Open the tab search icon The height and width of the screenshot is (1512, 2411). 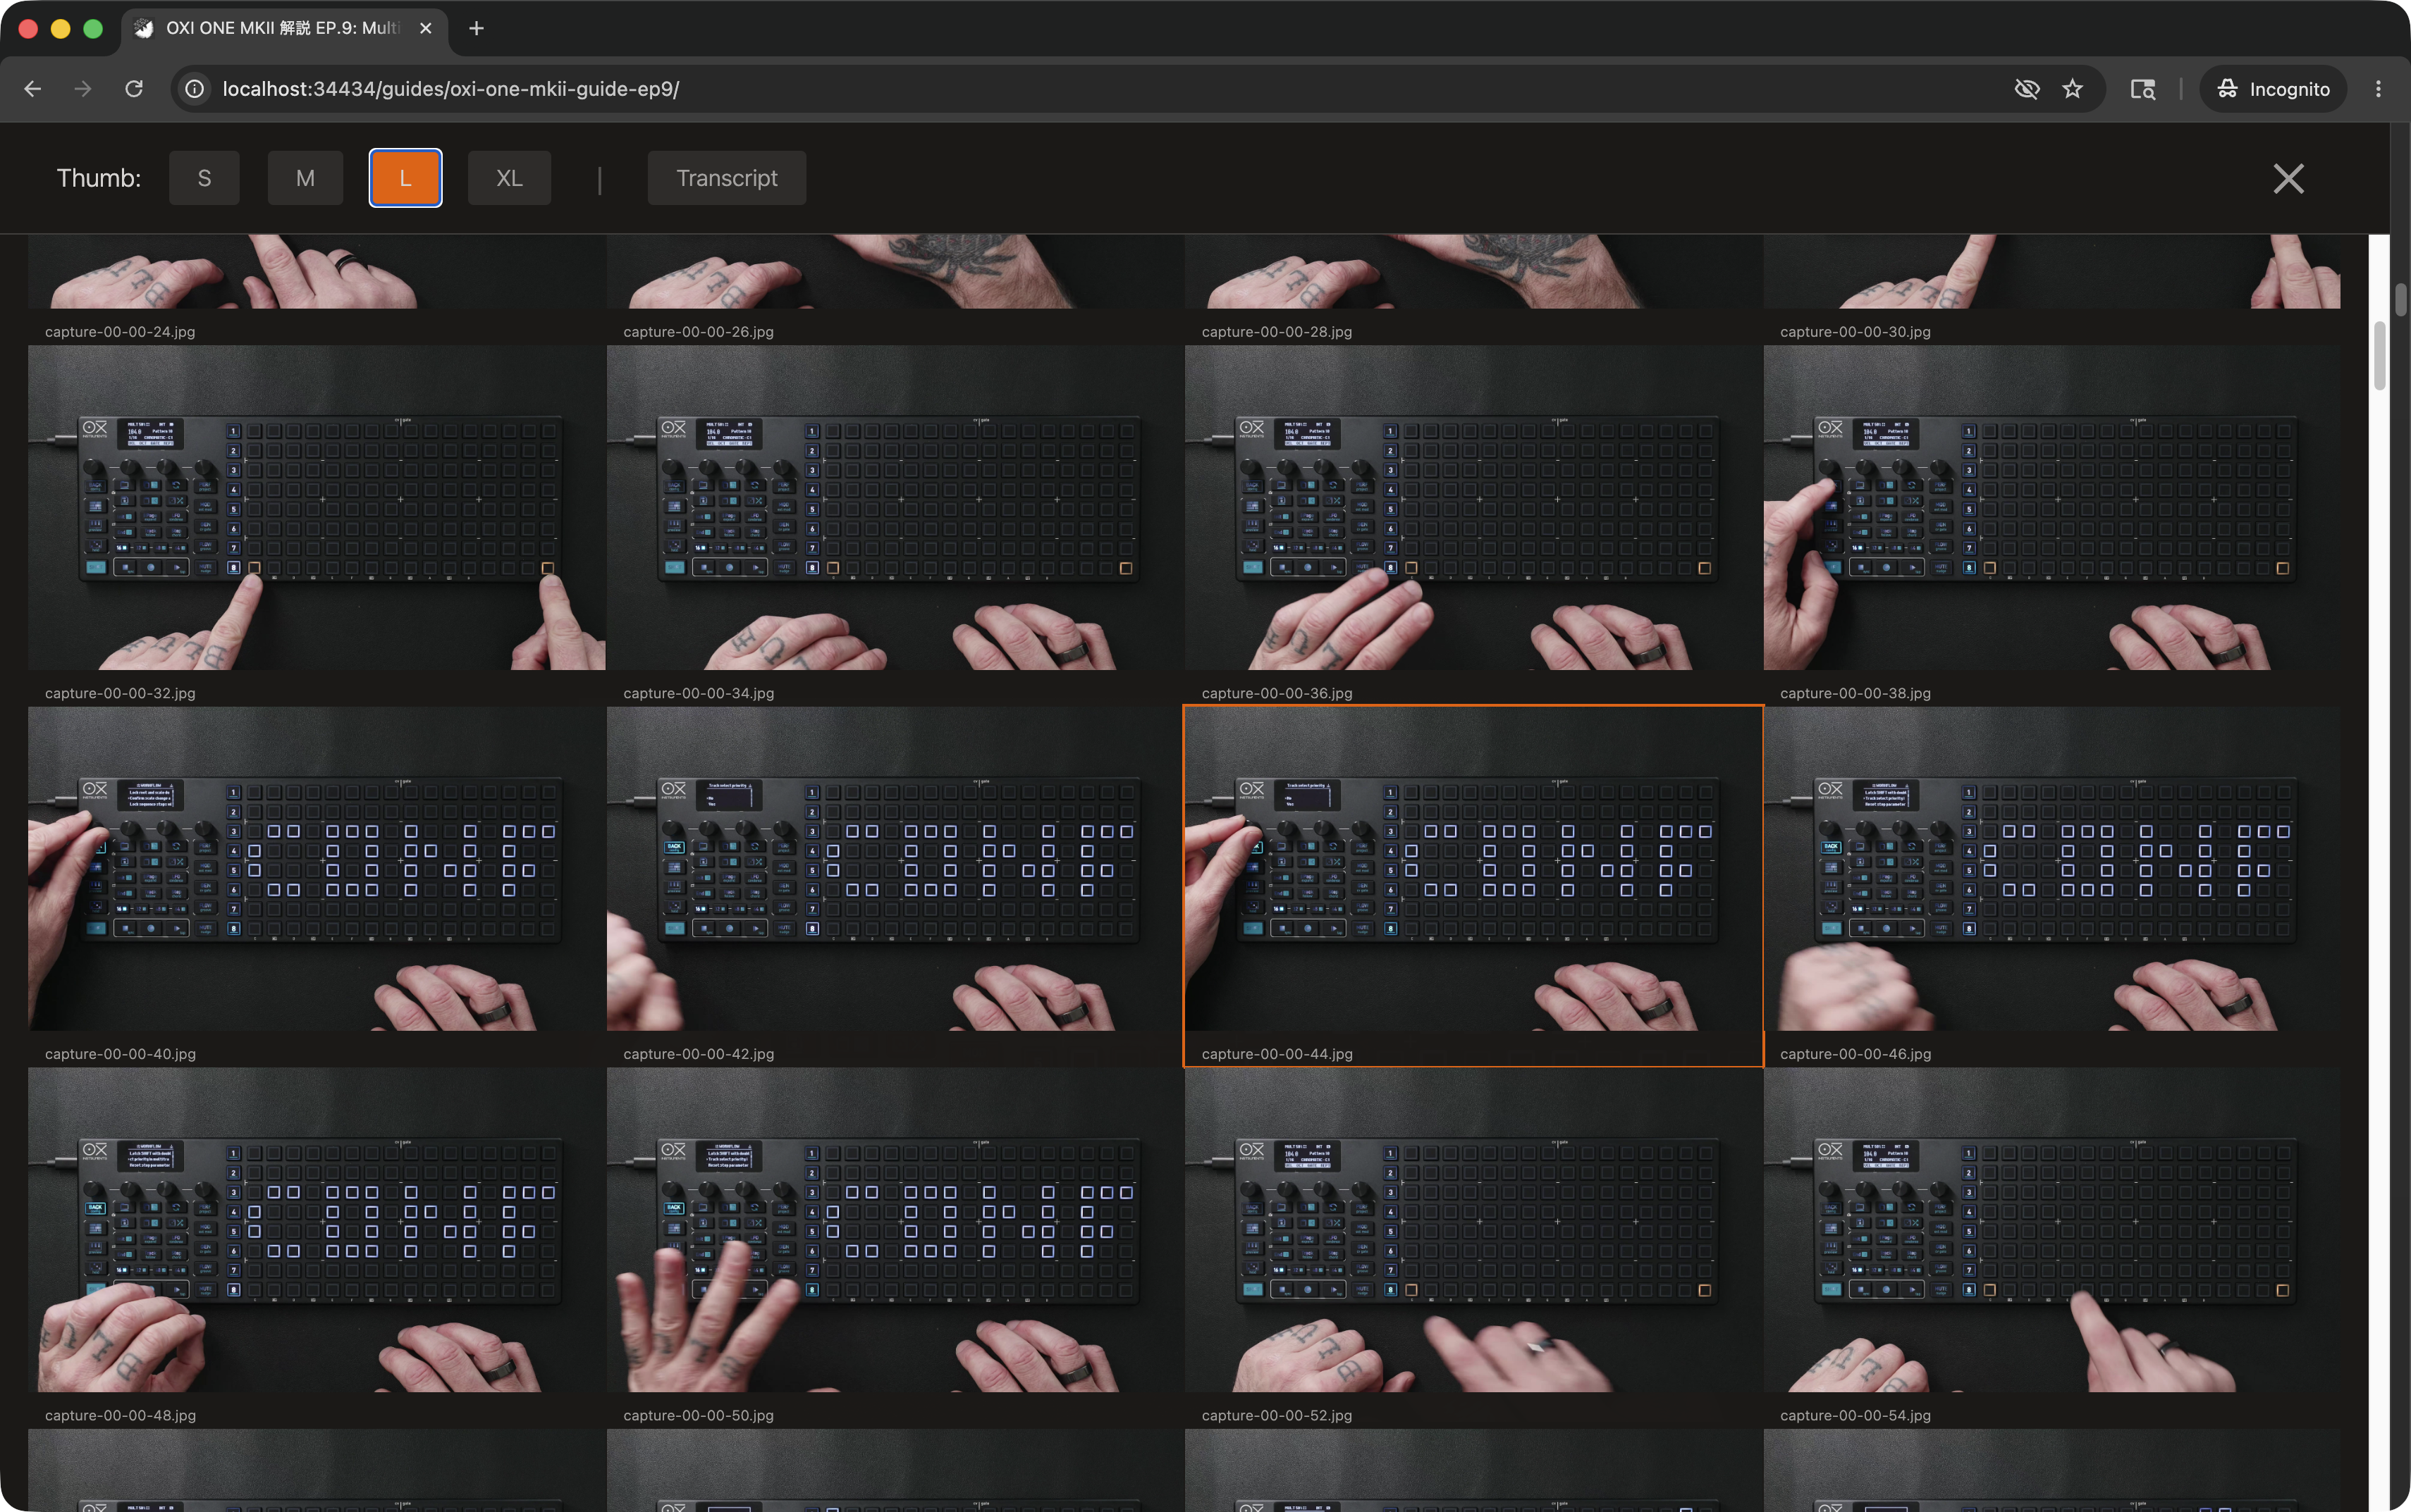pos(2142,89)
